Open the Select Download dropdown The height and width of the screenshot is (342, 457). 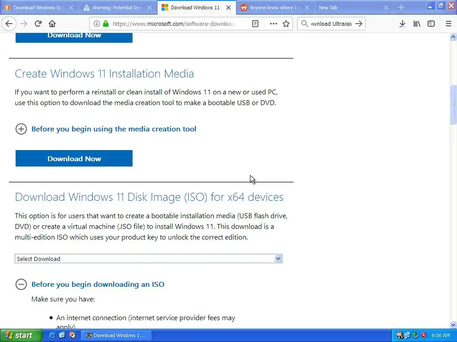[x=149, y=259]
